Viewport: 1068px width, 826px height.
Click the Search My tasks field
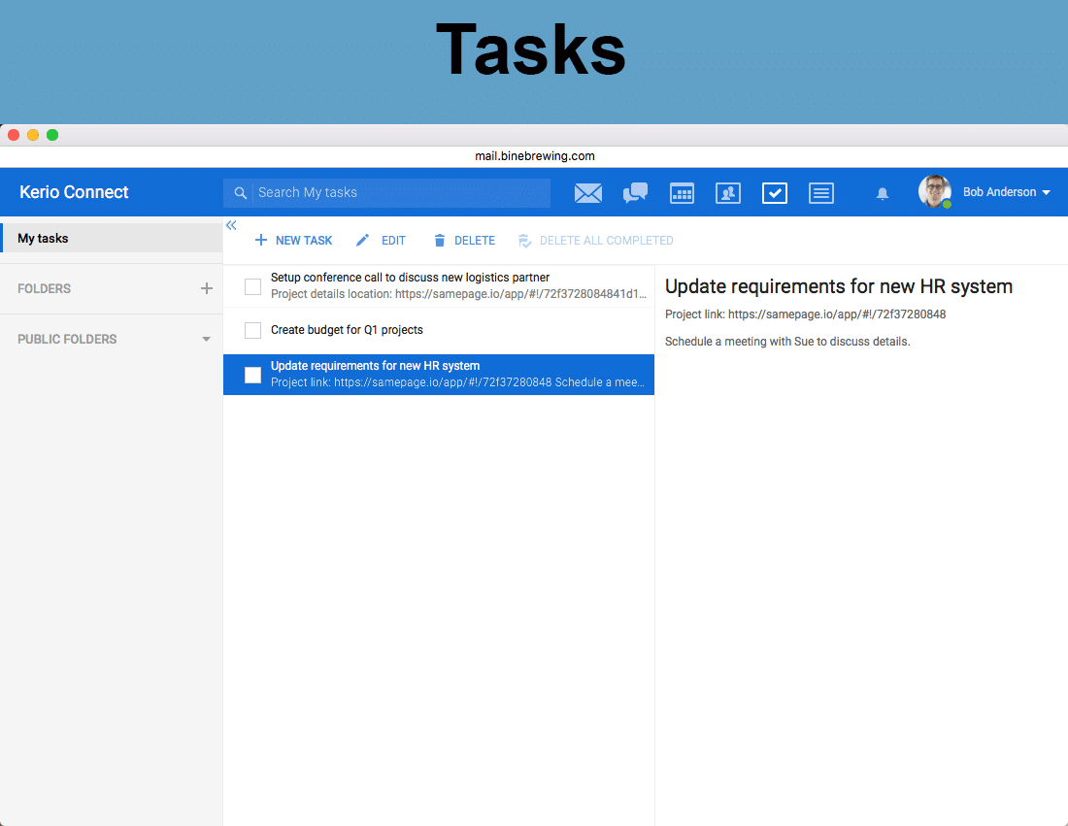386,193
